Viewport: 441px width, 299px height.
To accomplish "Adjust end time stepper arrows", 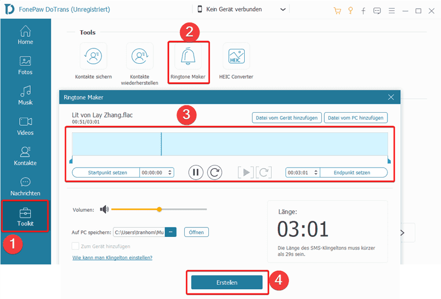I will tap(316, 173).
